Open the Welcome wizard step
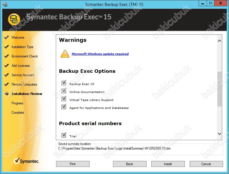The width and height of the screenshot is (229, 174). pyautogui.click(x=18, y=38)
